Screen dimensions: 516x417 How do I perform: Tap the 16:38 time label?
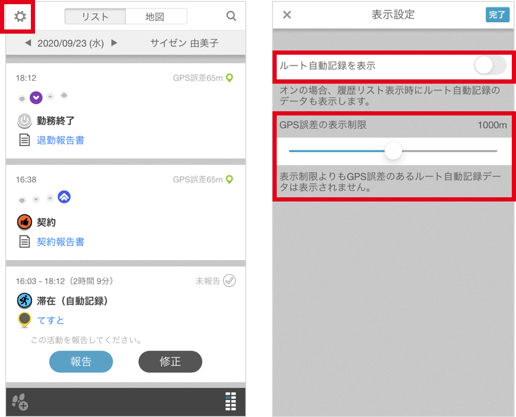pyautogui.click(x=26, y=180)
